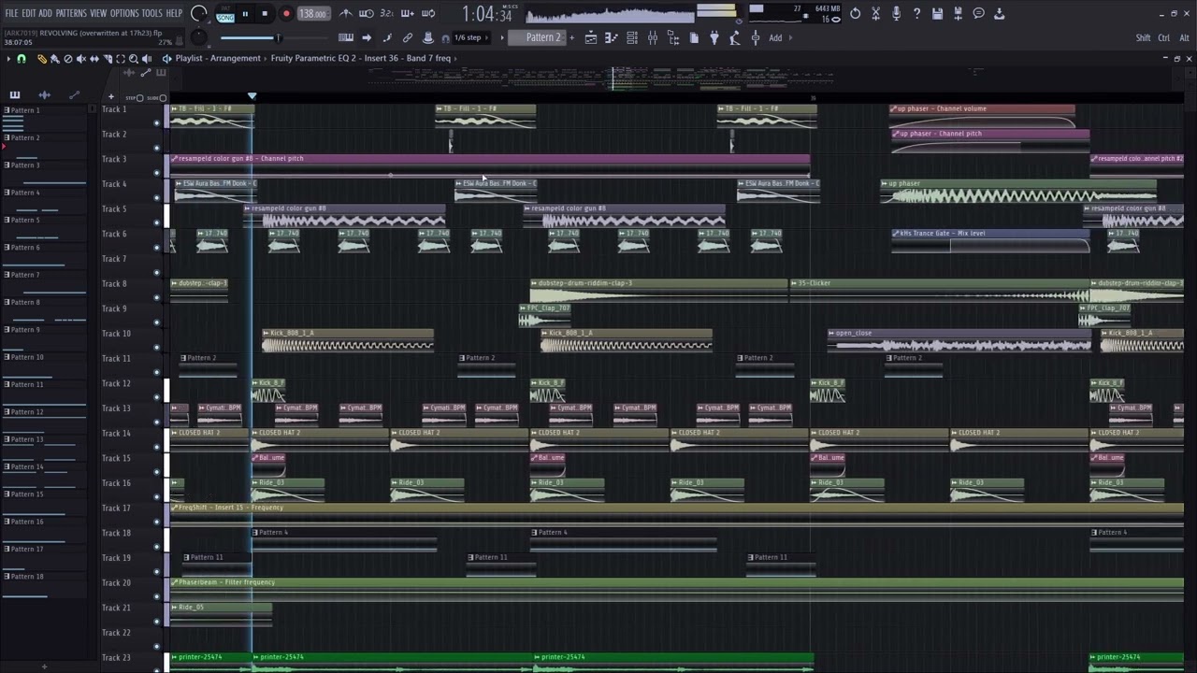
Task: Open the Undo history icon
Action: tap(855, 13)
